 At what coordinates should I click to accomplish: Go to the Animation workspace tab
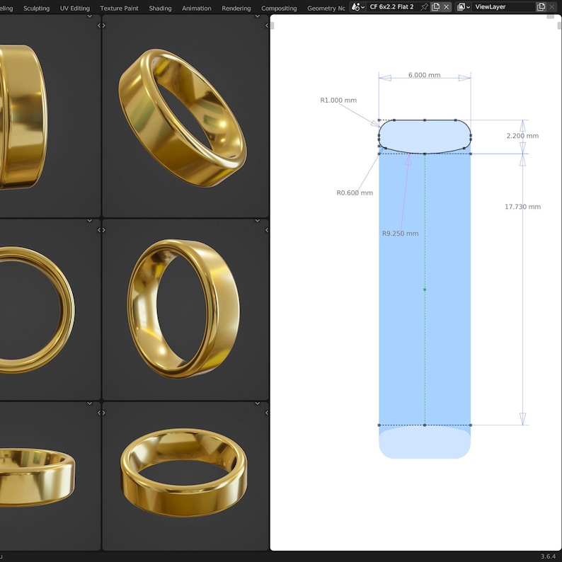click(x=196, y=8)
